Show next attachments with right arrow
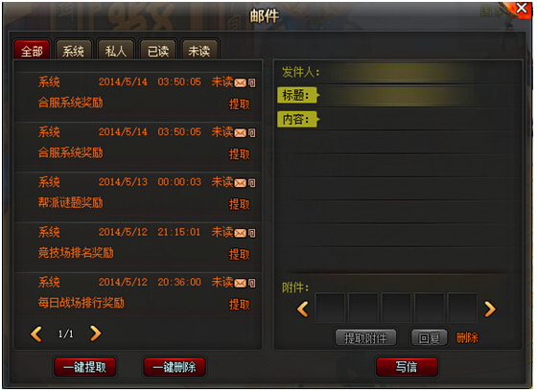Viewport: 537px width, 392px height. 490,310
